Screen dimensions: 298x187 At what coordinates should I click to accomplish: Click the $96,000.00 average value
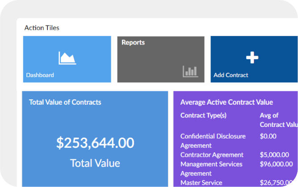click(276, 164)
